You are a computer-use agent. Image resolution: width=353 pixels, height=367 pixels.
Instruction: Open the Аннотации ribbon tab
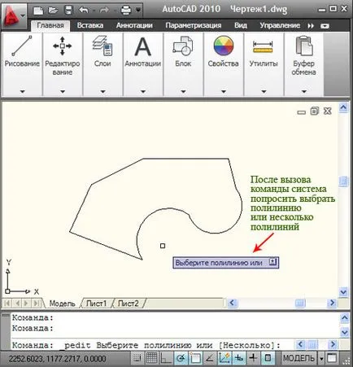coord(134,25)
